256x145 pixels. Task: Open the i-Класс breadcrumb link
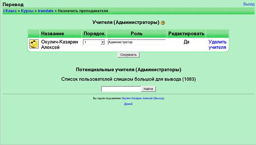(10, 11)
